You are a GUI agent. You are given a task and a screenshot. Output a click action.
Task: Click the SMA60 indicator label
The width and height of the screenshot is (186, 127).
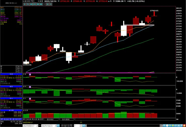click(2, 13)
